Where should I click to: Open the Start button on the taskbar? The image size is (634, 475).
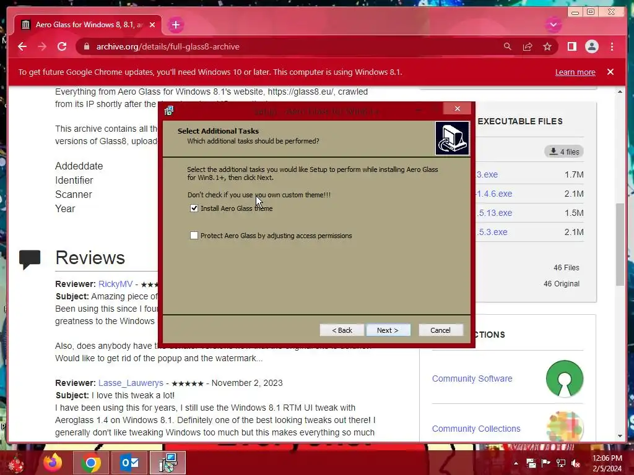(16, 463)
